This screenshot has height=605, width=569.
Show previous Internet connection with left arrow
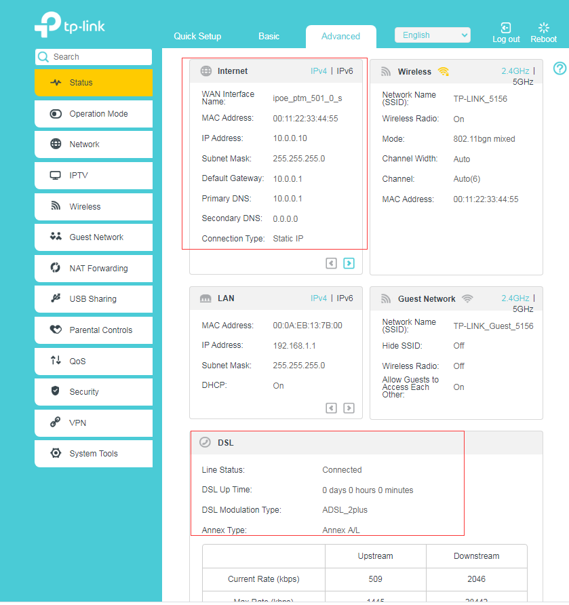(x=332, y=263)
